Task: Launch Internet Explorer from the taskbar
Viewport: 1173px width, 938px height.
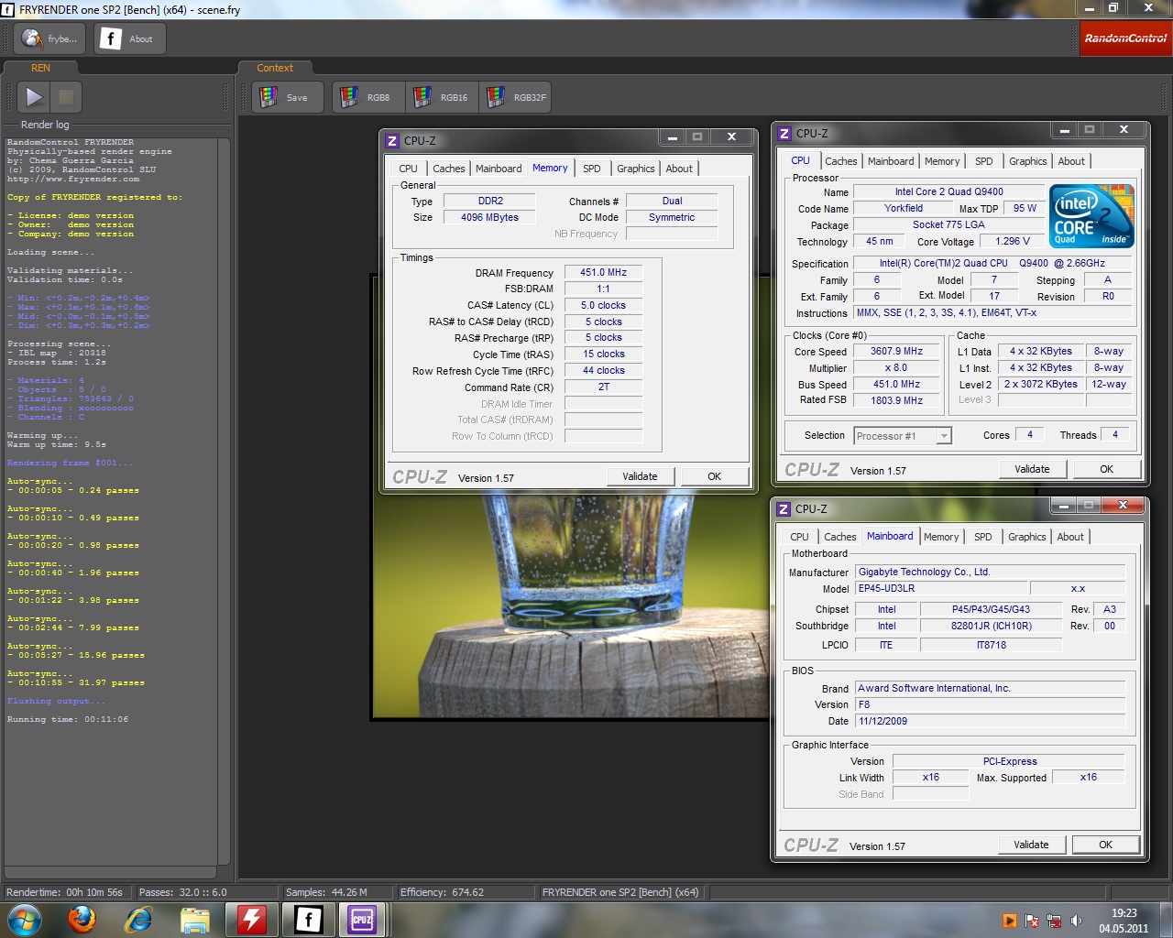Action: 139,920
